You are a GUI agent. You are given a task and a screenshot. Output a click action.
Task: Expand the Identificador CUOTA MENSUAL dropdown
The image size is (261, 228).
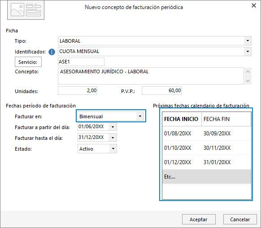[248, 51]
